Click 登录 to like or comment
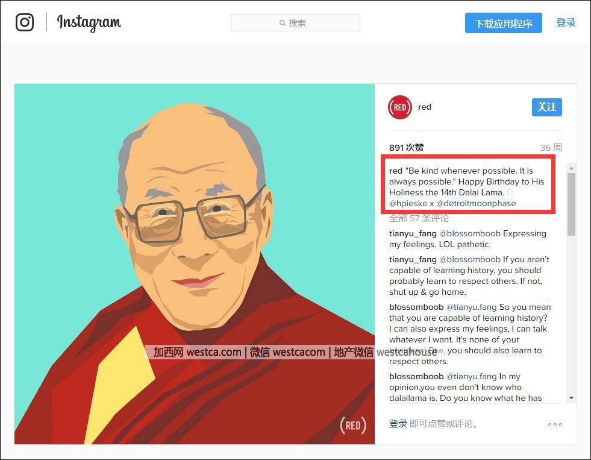The height and width of the screenshot is (460, 591). [x=398, y=424]
